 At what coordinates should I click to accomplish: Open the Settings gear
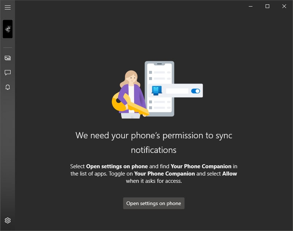click(8, 220)
